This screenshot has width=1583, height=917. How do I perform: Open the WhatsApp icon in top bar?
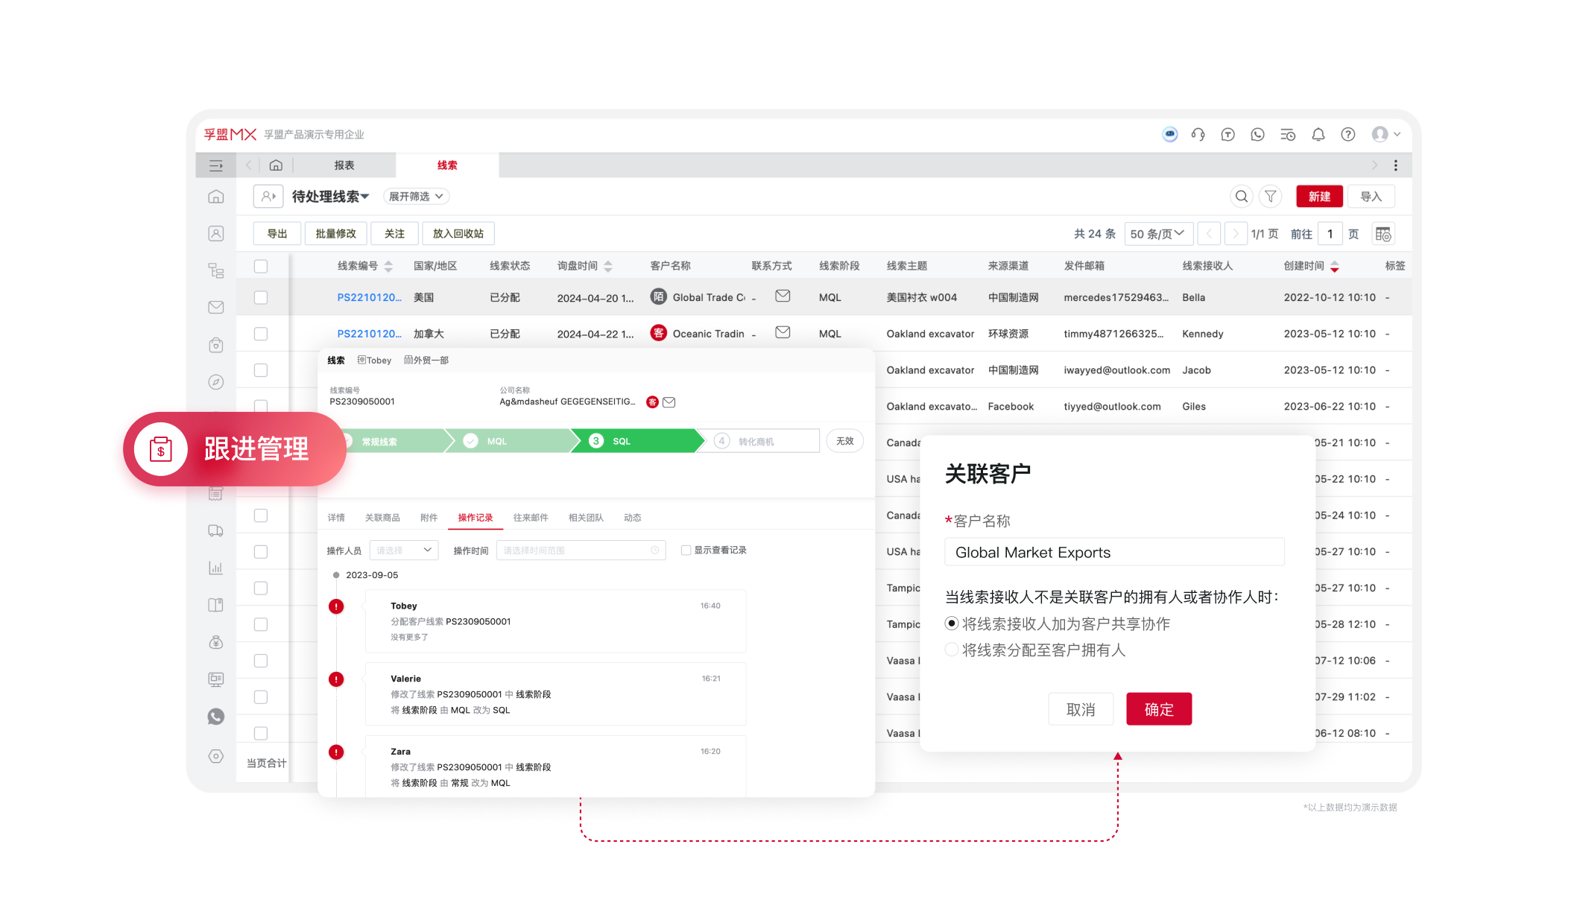1257,135
